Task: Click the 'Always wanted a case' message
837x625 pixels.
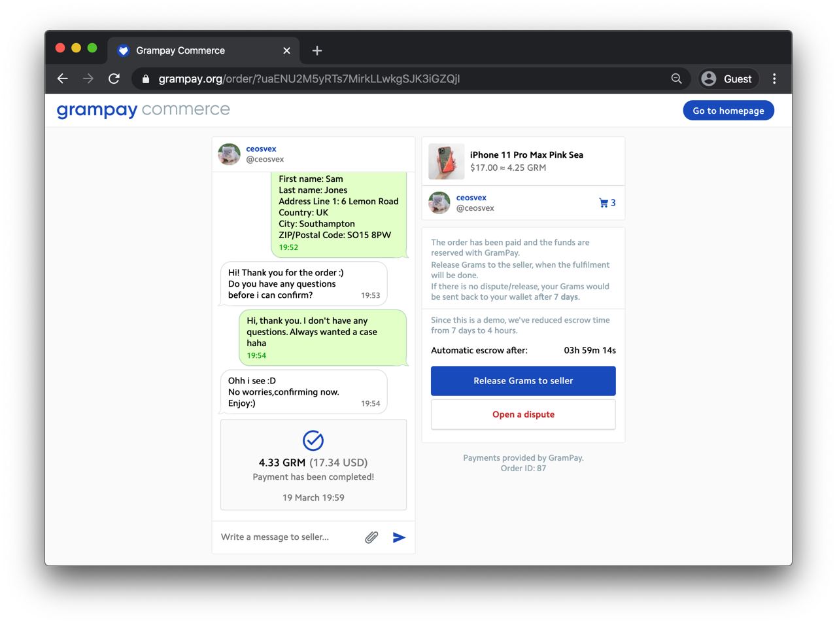Action: pos(323,338)
